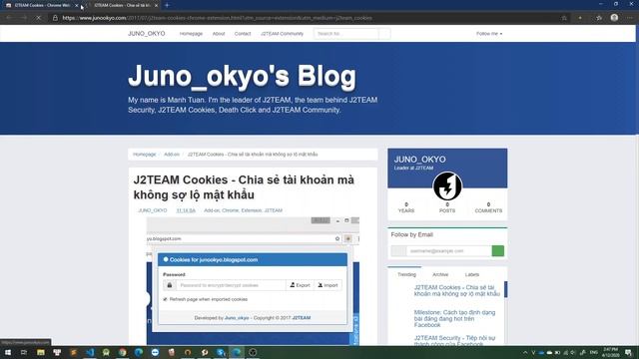Click the email field under Follow by Email
Viewport: 639px width, 359px height.
tap(448, 250)
